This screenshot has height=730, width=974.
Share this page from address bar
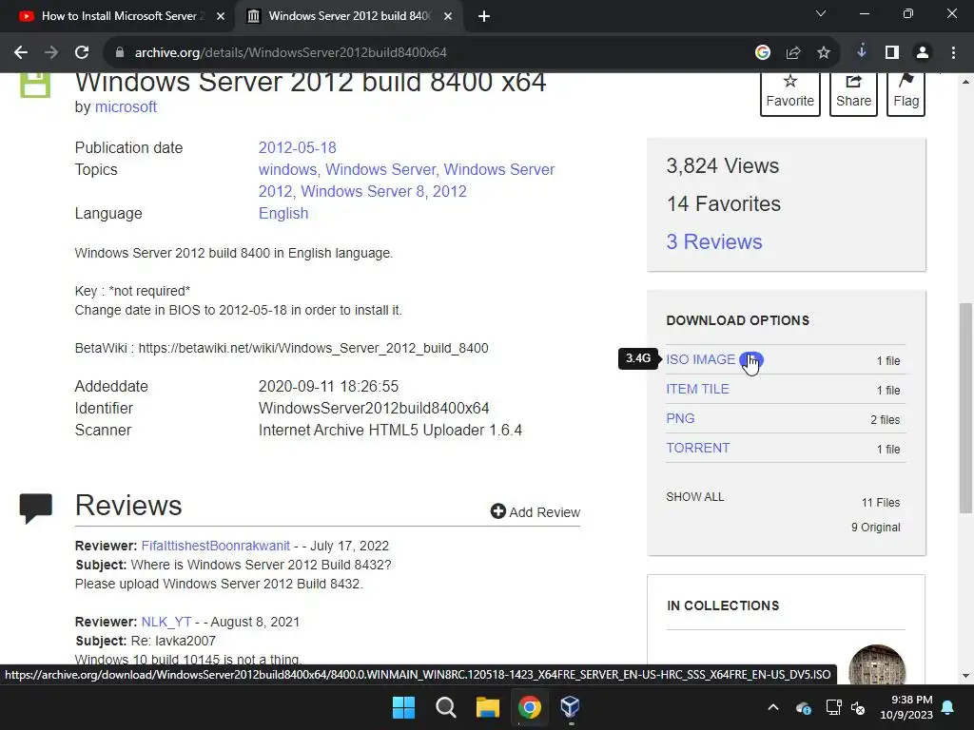[x=793, y=53]
